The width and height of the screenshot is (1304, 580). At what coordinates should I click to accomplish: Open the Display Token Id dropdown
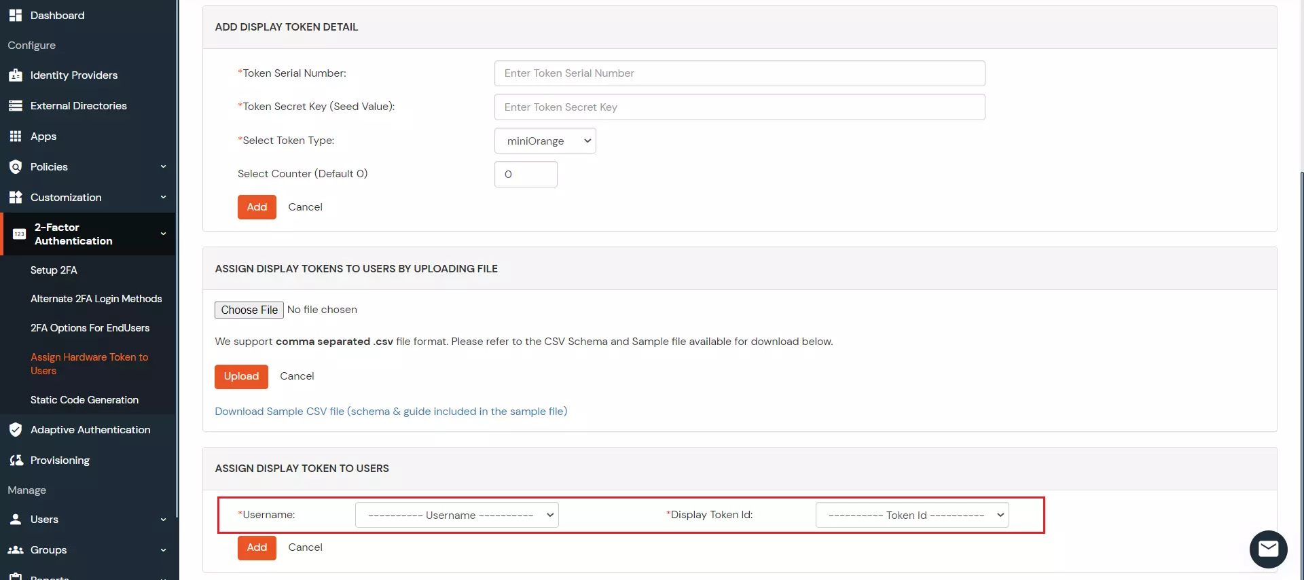click(911, 515)
